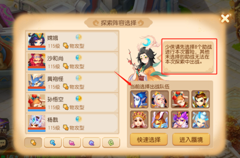This screenshot has height=158, width=240.
Task: Tap the purple-haired character team portrait
Action: click(x=180, y=119)
